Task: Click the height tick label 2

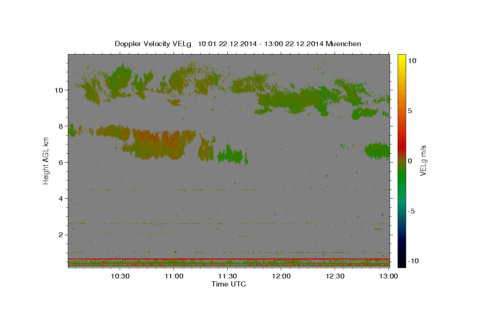Action: coord(61,235)
